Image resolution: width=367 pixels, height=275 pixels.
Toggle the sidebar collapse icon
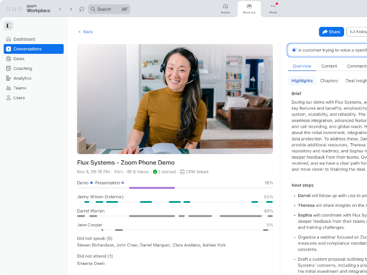[x=9, y=25]
